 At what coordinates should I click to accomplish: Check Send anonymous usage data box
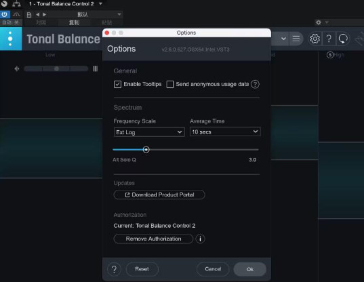170,84
